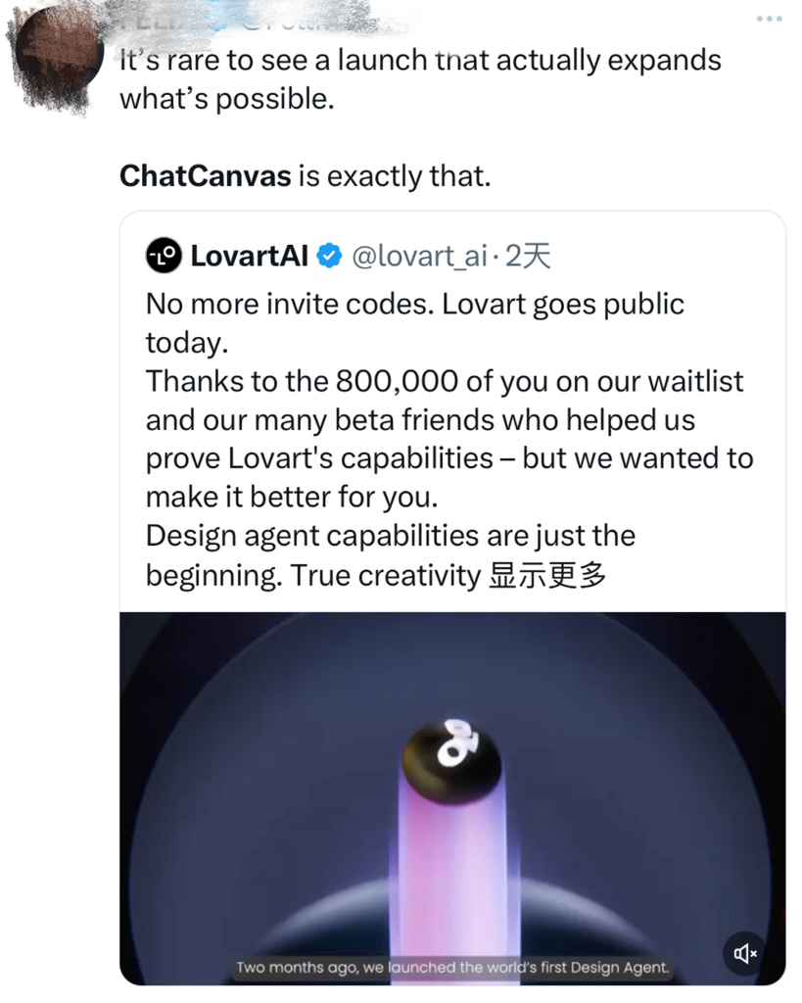Click the LovartAI display name
Image resolution: width=802 pixels, height=1003 pixels.
[x=247, y=255]
